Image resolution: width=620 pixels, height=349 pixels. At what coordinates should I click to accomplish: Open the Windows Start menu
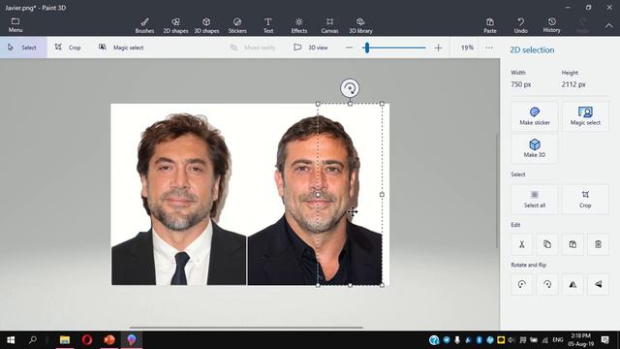(11, 340)
